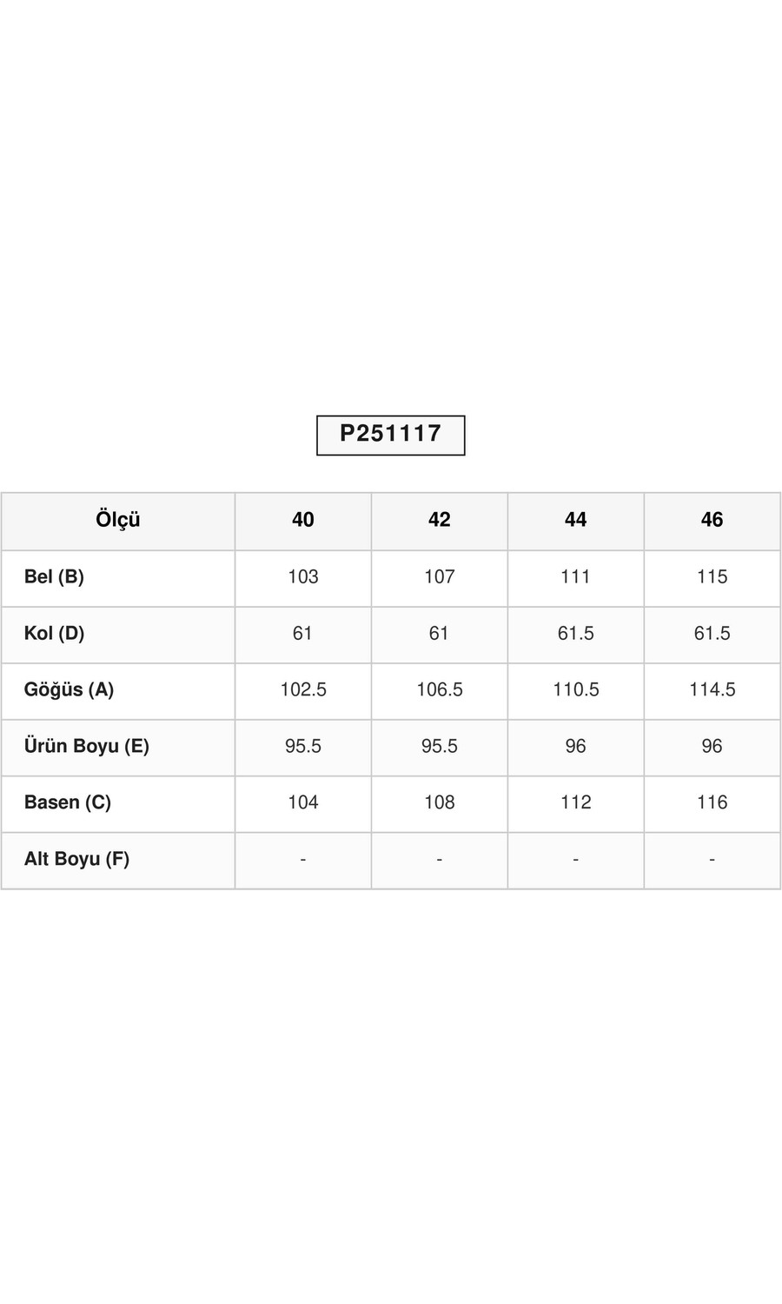Click the Basen value 104 cell
The image size is (782, 1304).
tap(302, 803)
